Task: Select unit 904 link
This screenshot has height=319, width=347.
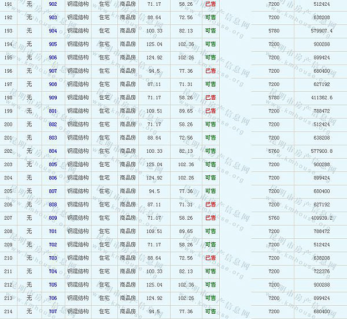Action: pyautogui.click(x=53, y=31)
